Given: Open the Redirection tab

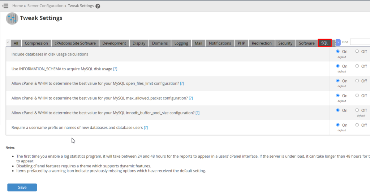Looking at the screenshot, I should pyautogui.click(x=262, y=43).
